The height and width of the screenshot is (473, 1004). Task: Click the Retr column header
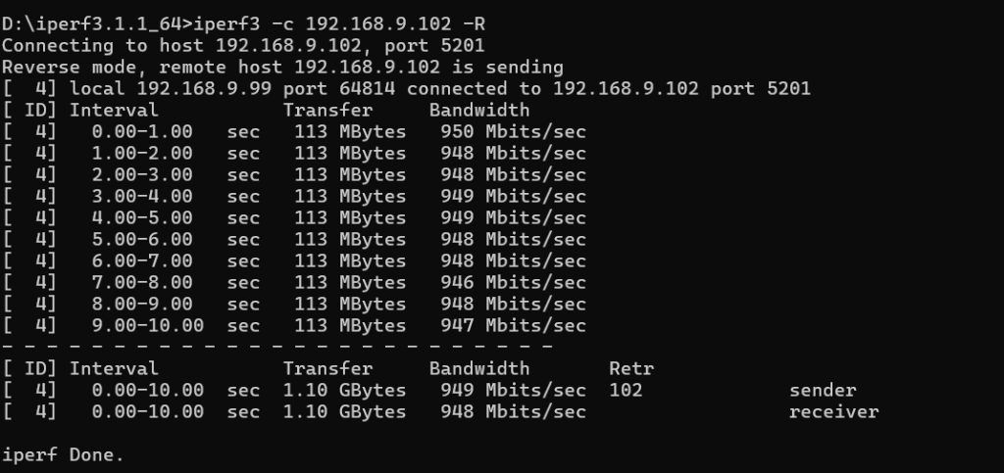[x=631, y=369]
